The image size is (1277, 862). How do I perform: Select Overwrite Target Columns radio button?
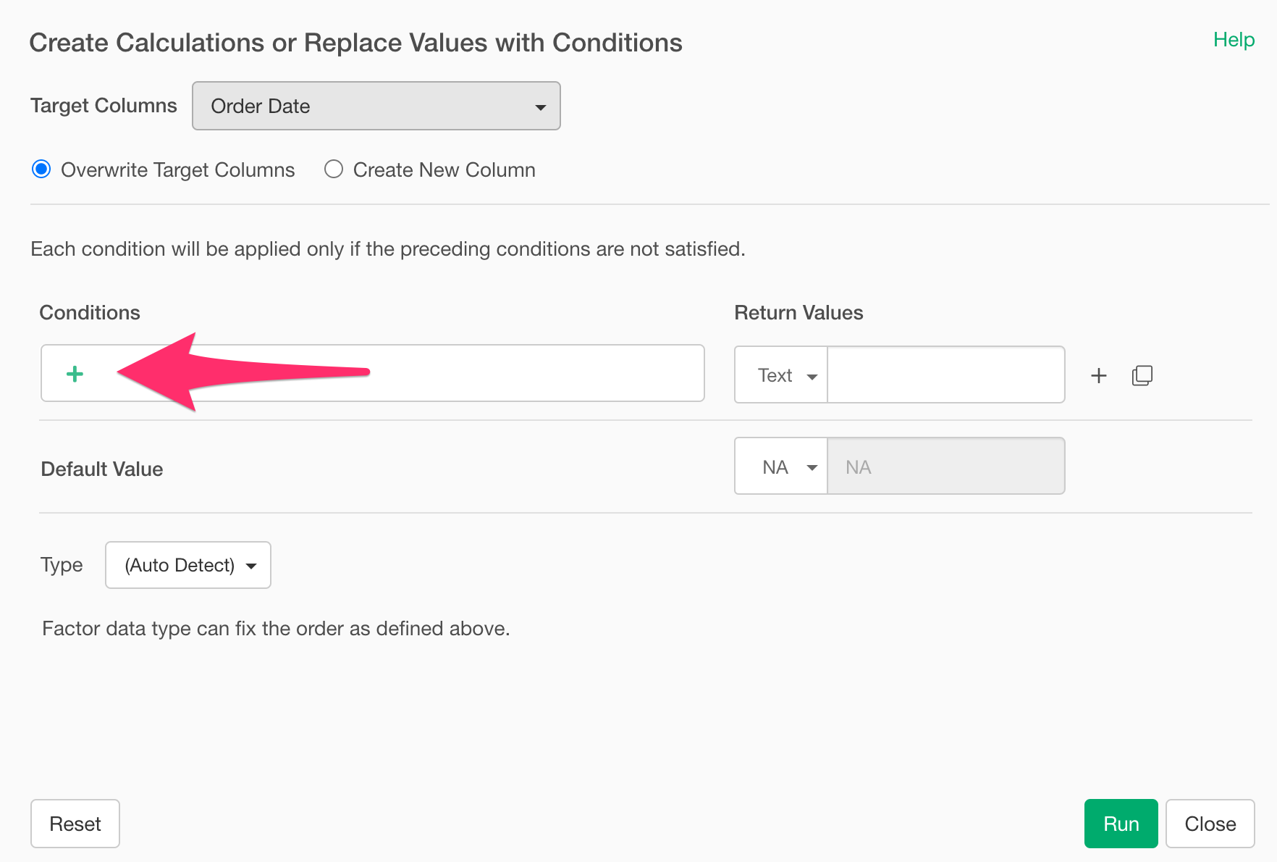41,170
